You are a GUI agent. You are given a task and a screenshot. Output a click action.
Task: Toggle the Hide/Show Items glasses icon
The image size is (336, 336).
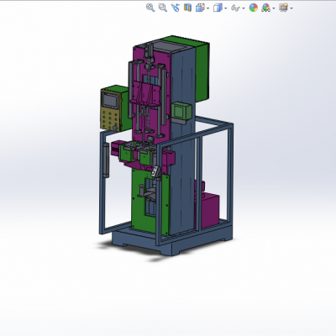click(235, 8)
